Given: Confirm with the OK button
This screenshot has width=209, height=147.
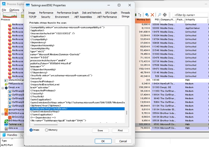Looking at the screenshot, I should (x=103, y=141).
